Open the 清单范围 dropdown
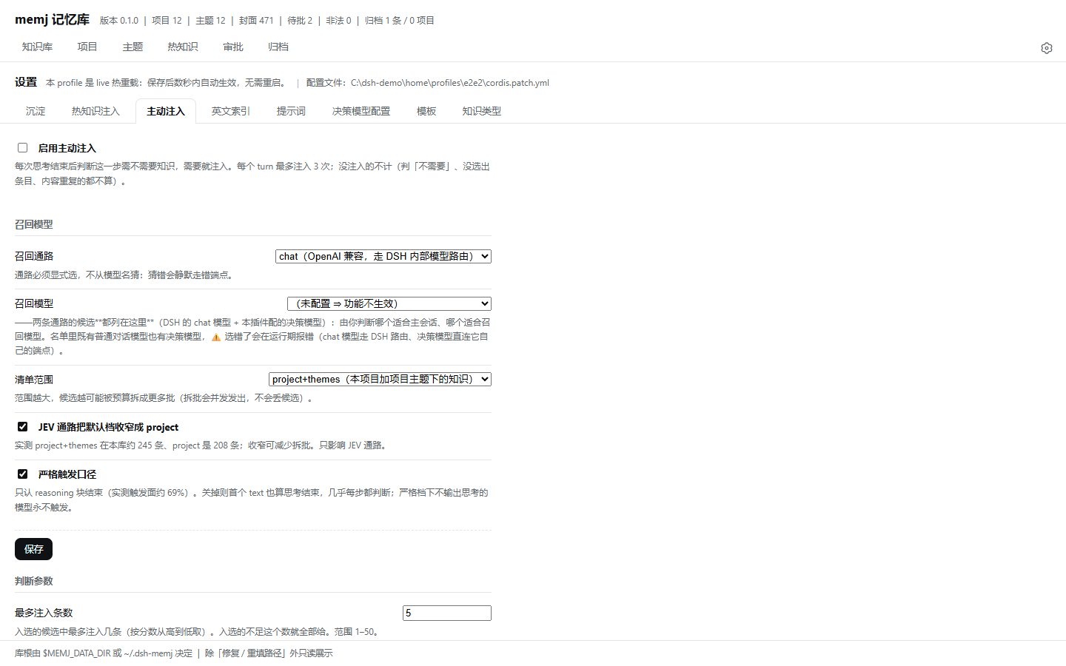The height and width of the screenshot is (666, 1066). click(x=380, y=379)
